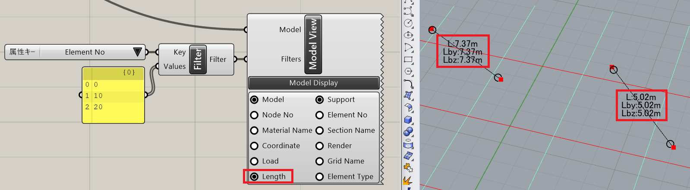
Task: Toggle the Length radio button
Action: pos(255,177)
